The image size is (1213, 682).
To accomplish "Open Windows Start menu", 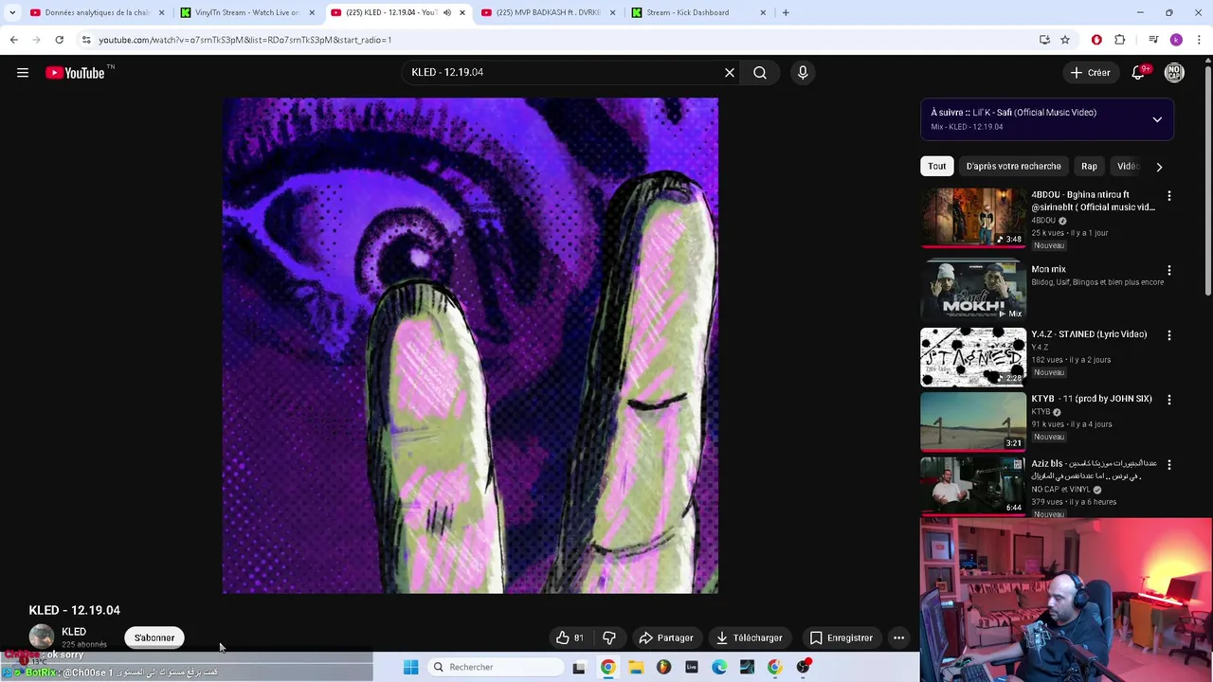I will click(410, 667).
